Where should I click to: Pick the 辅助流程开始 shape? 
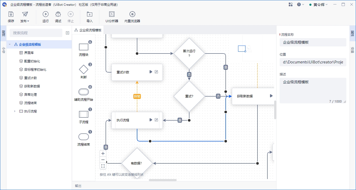point(84,92)
